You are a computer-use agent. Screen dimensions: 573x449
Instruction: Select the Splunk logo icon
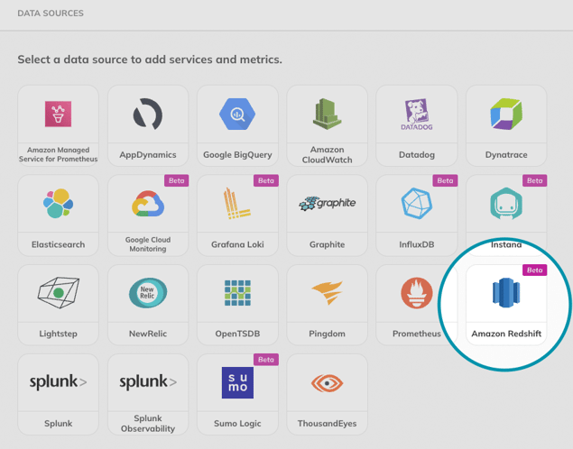coord(58,382)
